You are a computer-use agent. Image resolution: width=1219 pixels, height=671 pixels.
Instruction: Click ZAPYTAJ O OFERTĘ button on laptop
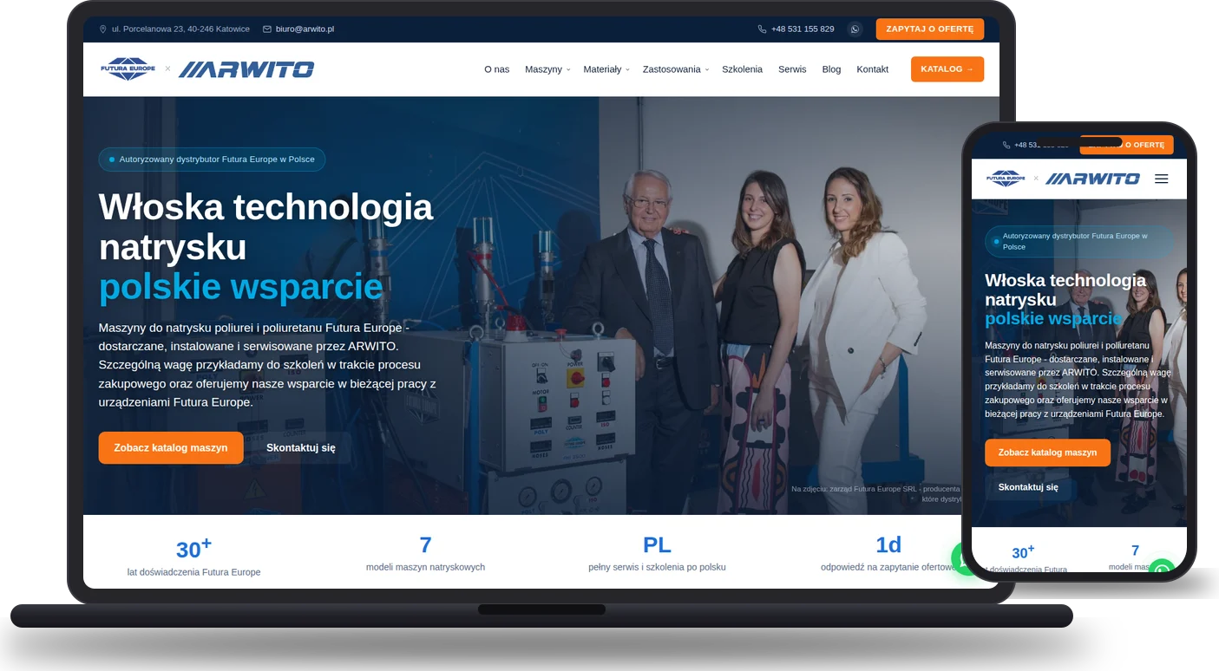tap(930, 29)
